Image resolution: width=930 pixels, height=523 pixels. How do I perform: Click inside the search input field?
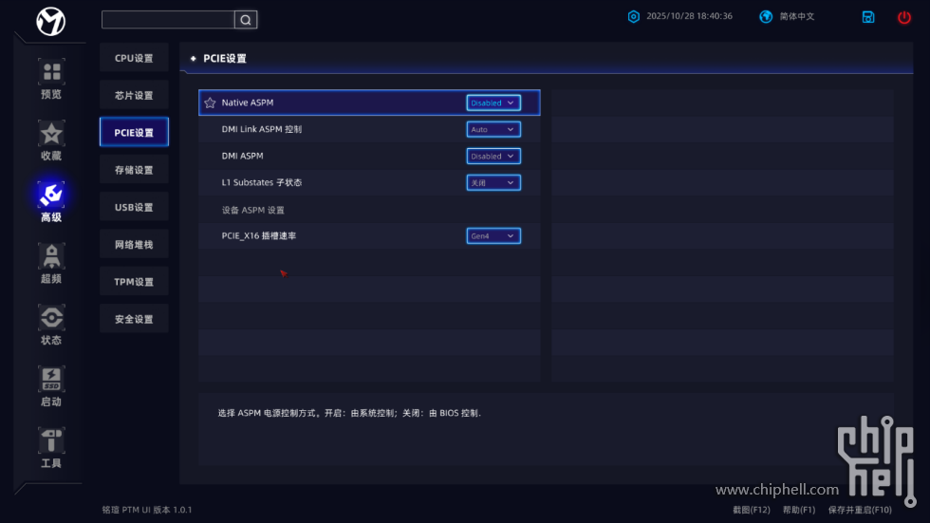click(167, 20)
